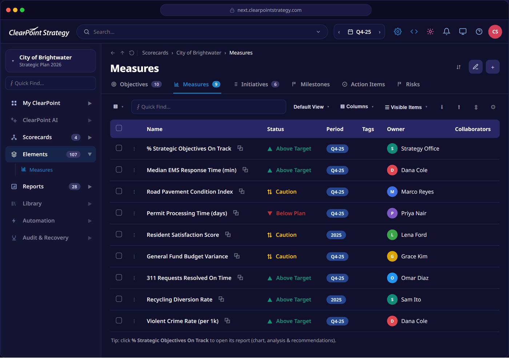Open row menu dots for Violent Crime Rate
The image size is (509, 358).
coord(134,321)
